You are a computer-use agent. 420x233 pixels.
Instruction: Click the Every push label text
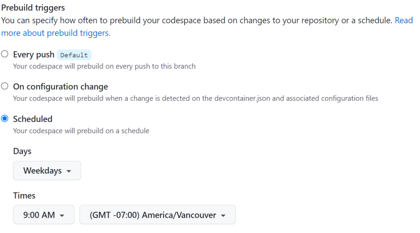click(x=34, y=54)
